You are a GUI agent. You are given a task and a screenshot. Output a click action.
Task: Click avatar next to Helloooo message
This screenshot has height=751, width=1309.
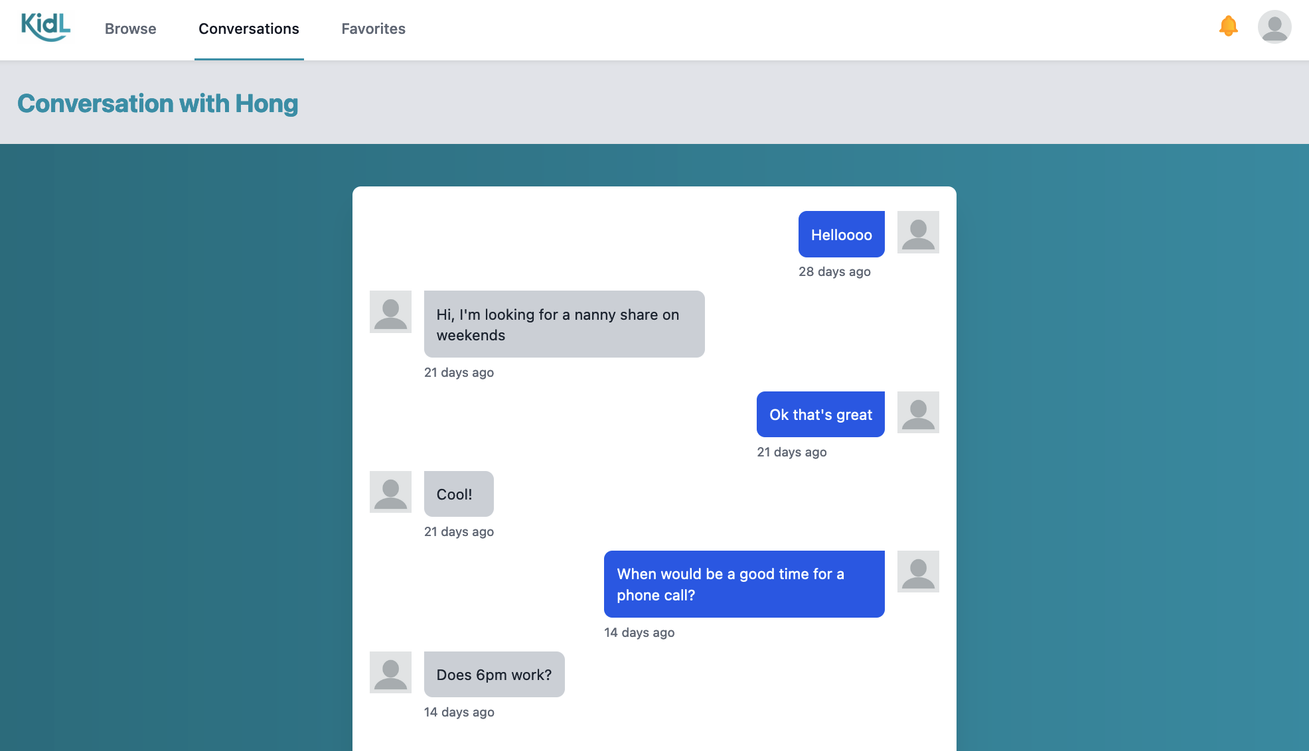coord(918,232)
